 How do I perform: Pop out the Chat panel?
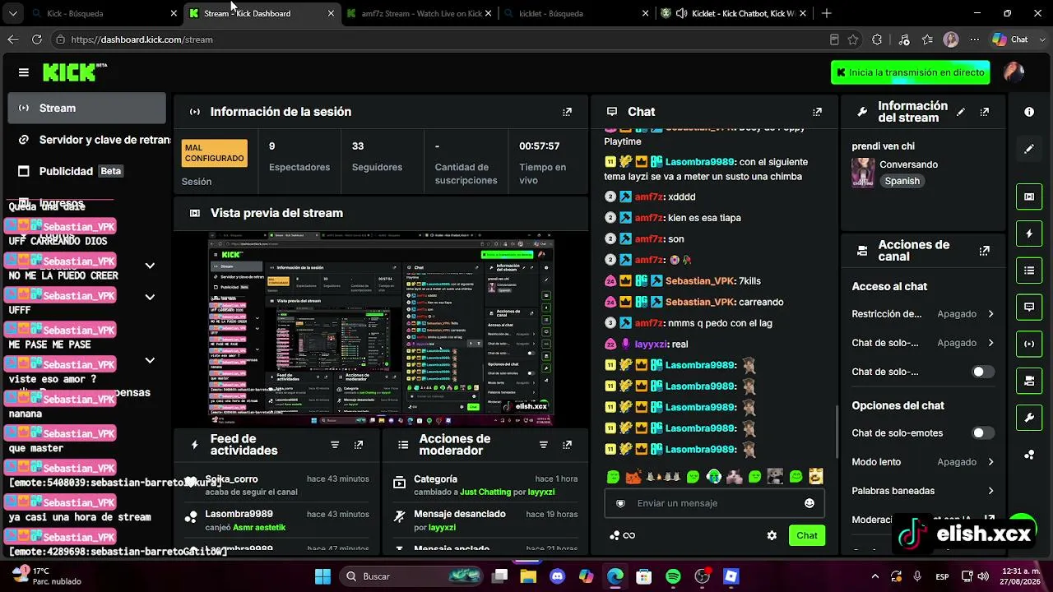click(x=817, y=112)
